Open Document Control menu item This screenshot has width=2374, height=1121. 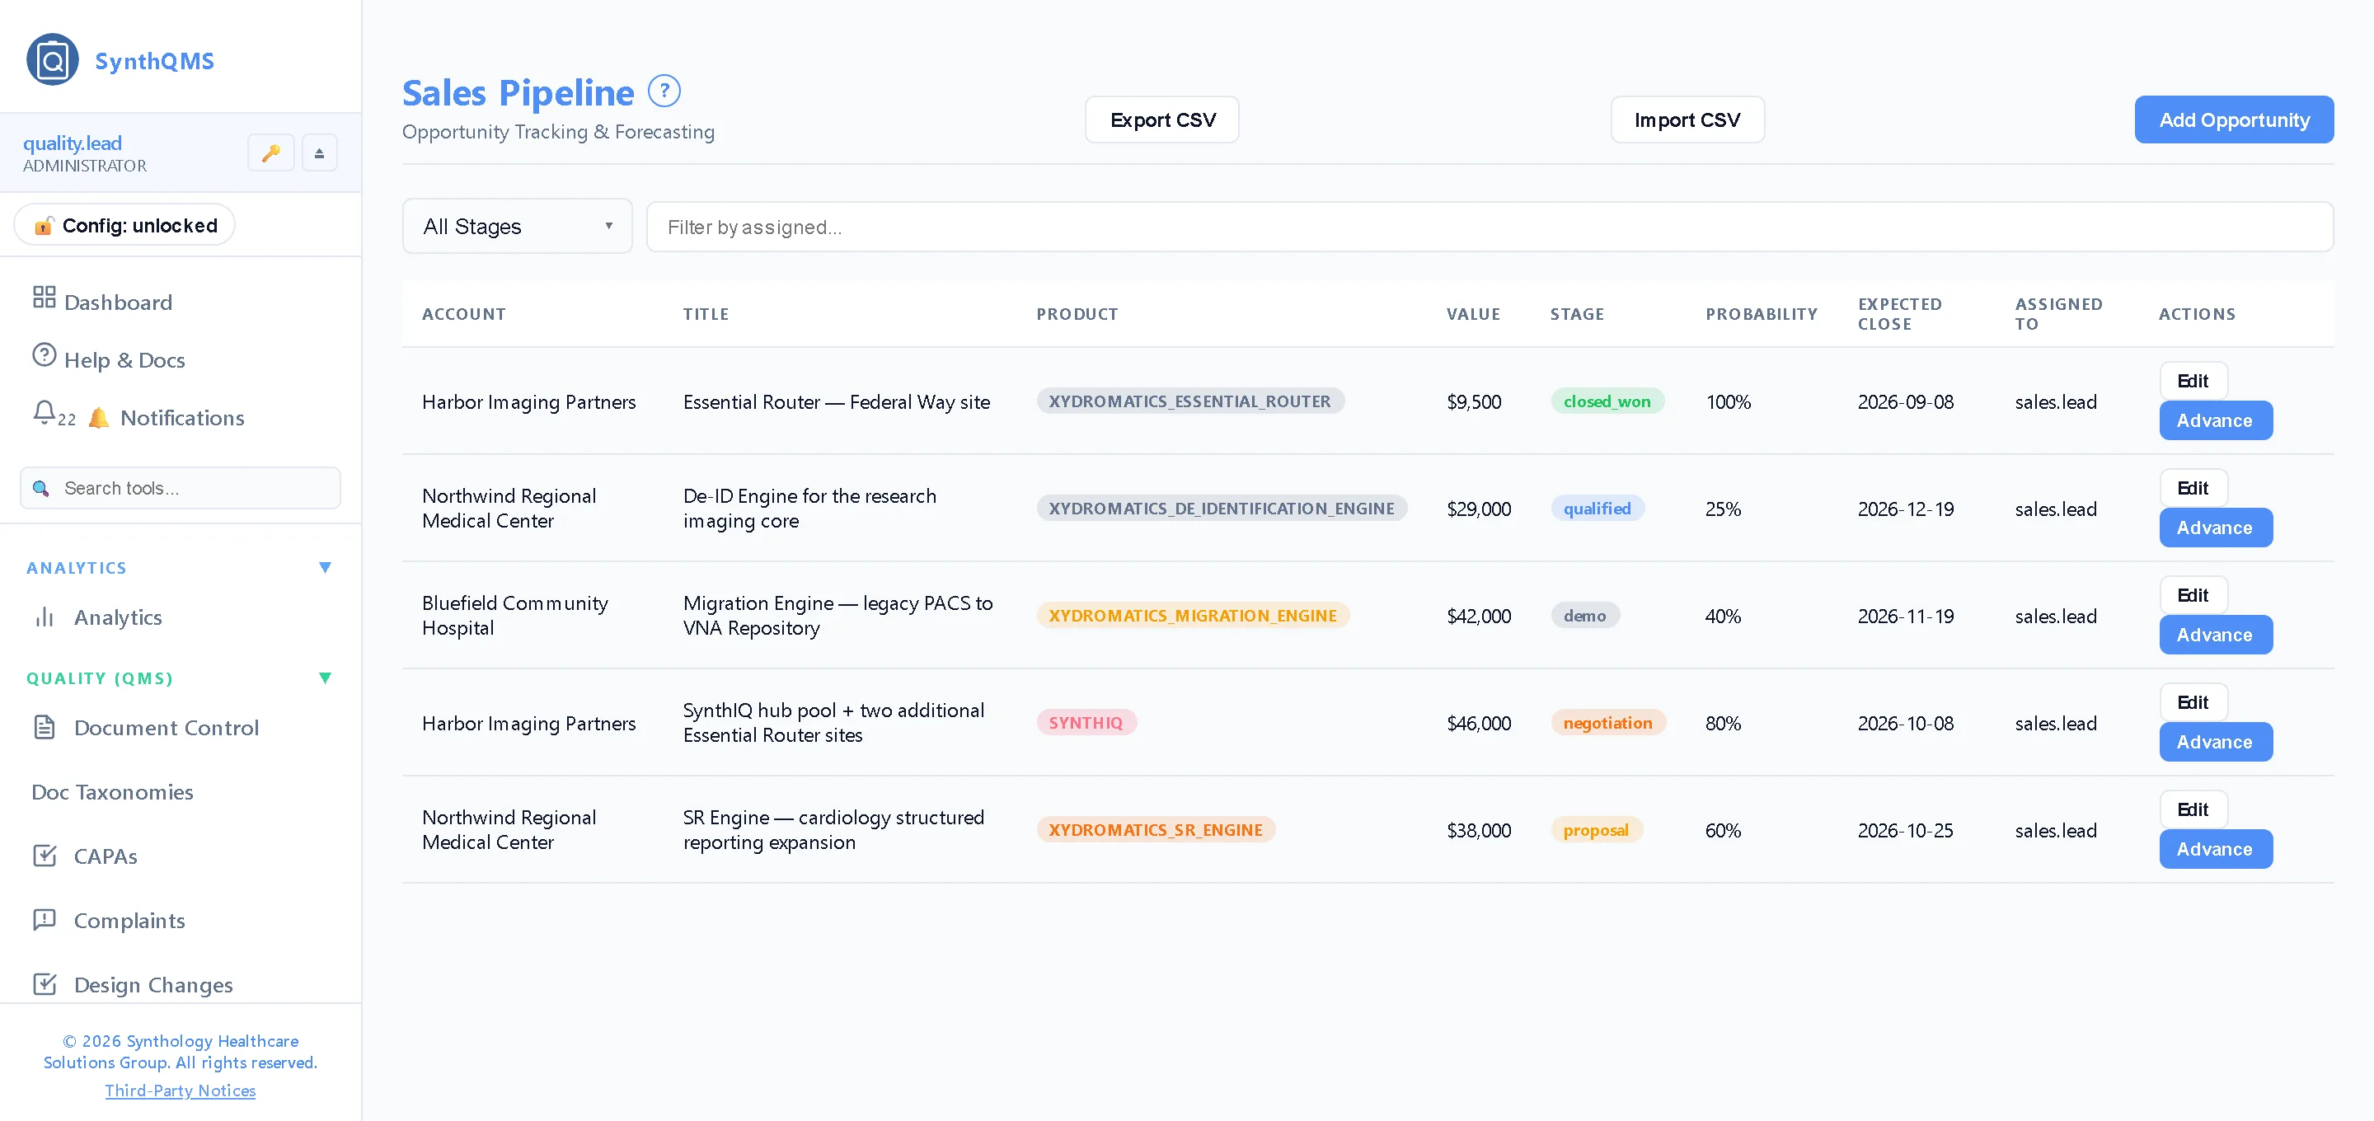coord(166,727)
